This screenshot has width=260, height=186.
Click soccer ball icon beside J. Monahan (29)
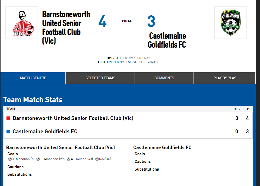[x=38, y=159]
